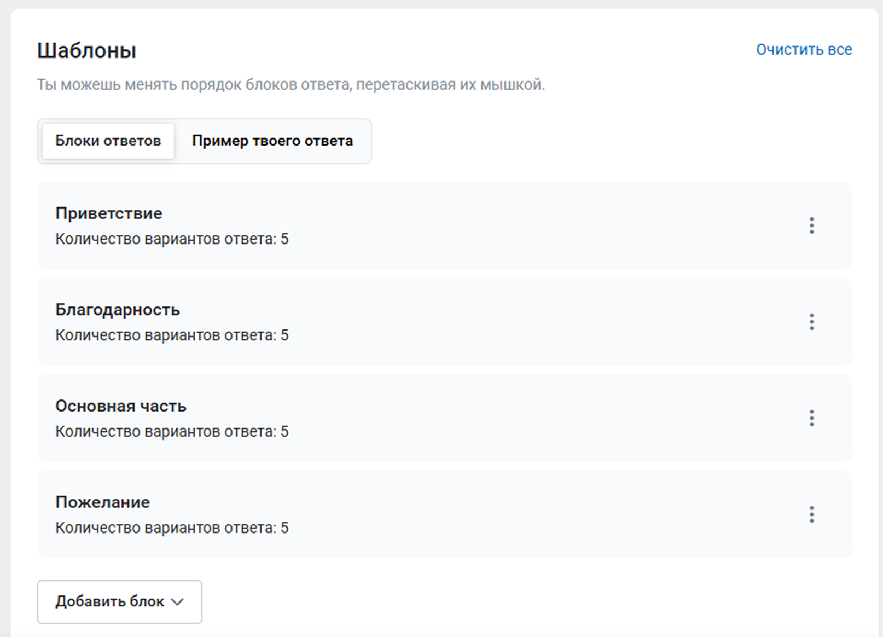Switch to the Пример твоего ответа tab
This screenshot has height=637, width=883.
tap(272, 141)
